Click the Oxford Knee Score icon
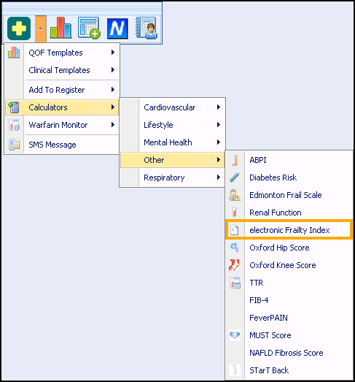This screenshot has width=355, height=382. pyautogui.click(x=234, y=265)
